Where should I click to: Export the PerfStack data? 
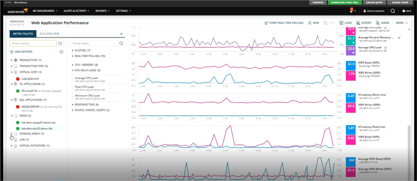pyautogui.click(x=364, y=23)
